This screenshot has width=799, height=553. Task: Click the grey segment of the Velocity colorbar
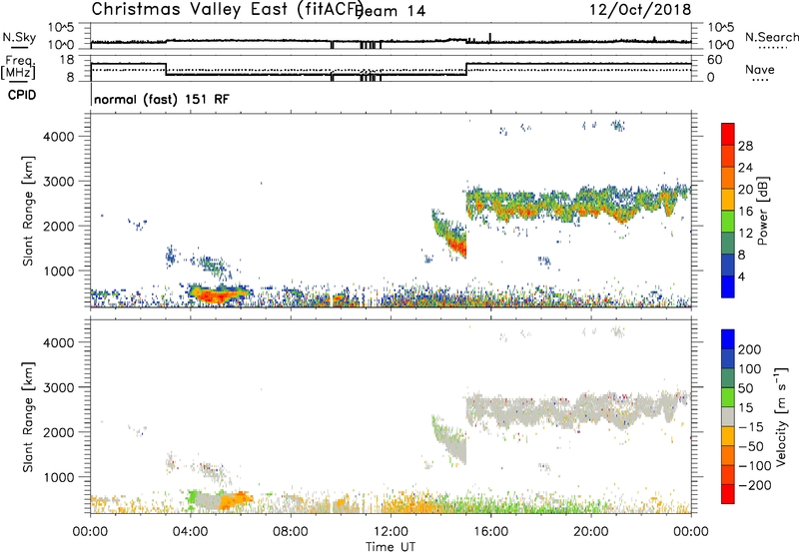tap(728, 417)
